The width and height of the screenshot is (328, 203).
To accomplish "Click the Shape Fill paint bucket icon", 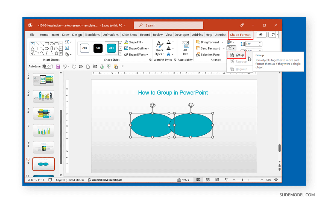I will 126,42.
